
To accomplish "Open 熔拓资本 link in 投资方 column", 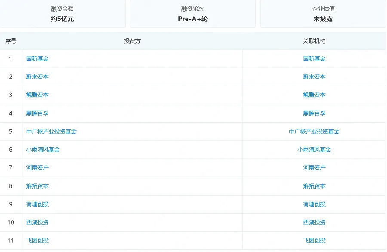I will (37, 186).
